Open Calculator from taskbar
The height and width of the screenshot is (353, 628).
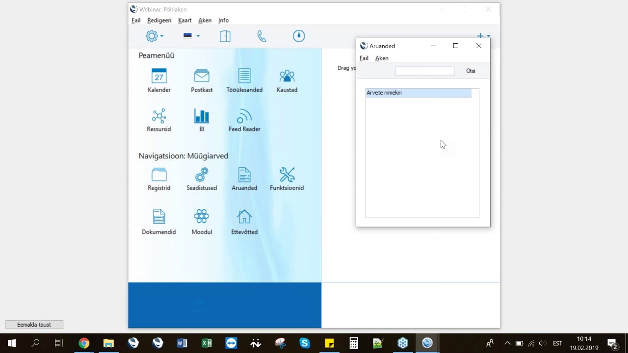[354, 343]
